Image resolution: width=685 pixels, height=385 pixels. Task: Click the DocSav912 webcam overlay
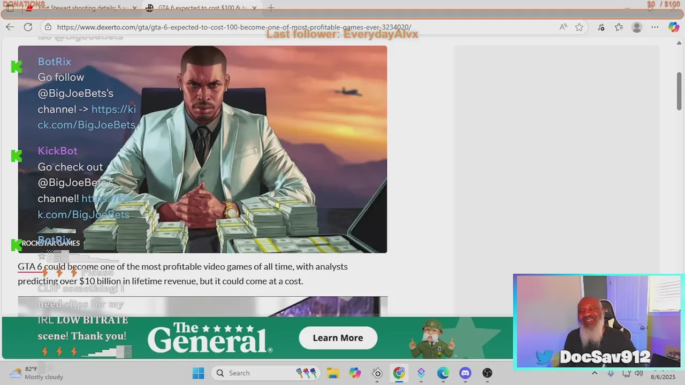tap(597, 322)
